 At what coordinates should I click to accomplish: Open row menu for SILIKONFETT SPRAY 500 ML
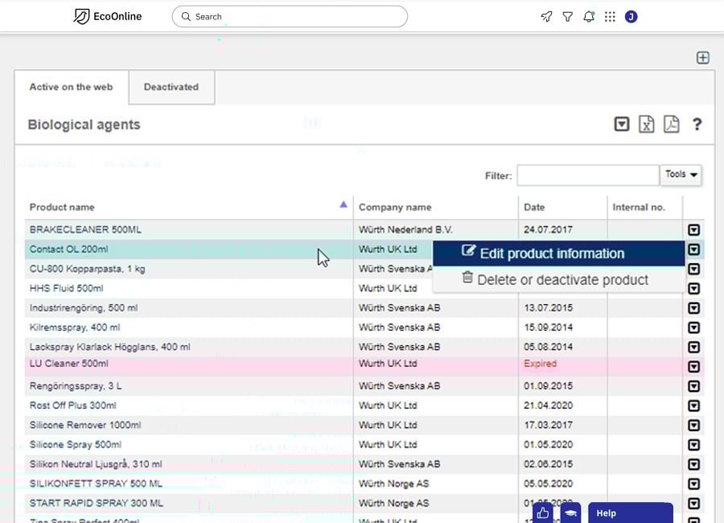[x=693, y=484]
